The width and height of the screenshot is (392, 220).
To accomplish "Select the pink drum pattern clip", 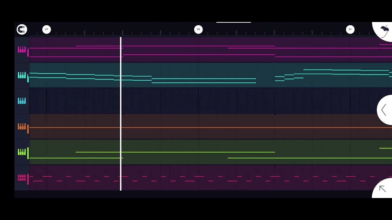I will pyautogui.click(x=211, y=178).
